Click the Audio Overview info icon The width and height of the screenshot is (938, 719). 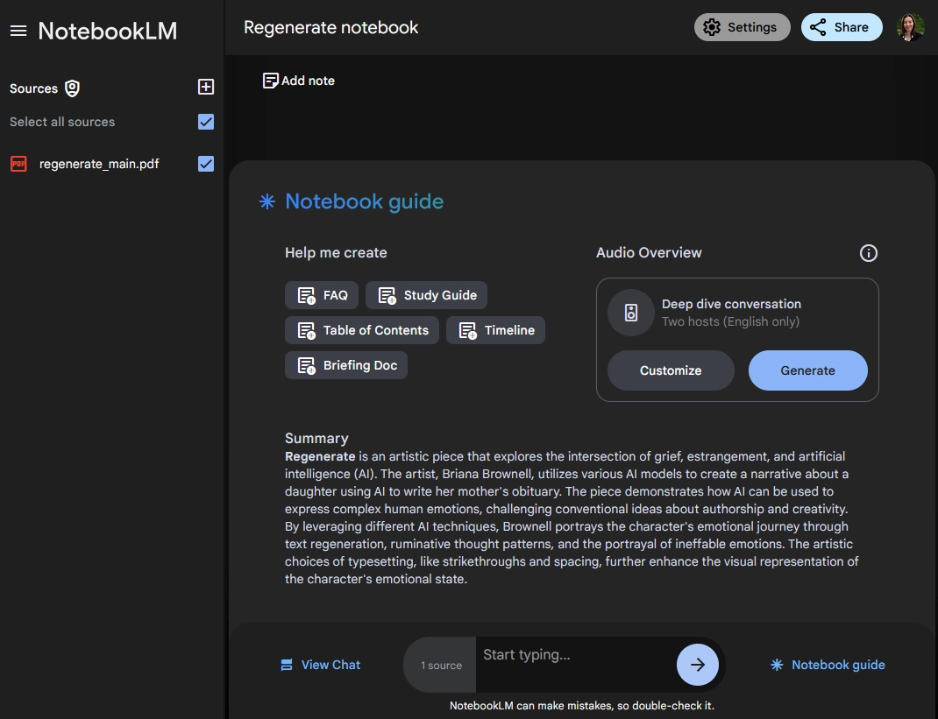point(868,253)
